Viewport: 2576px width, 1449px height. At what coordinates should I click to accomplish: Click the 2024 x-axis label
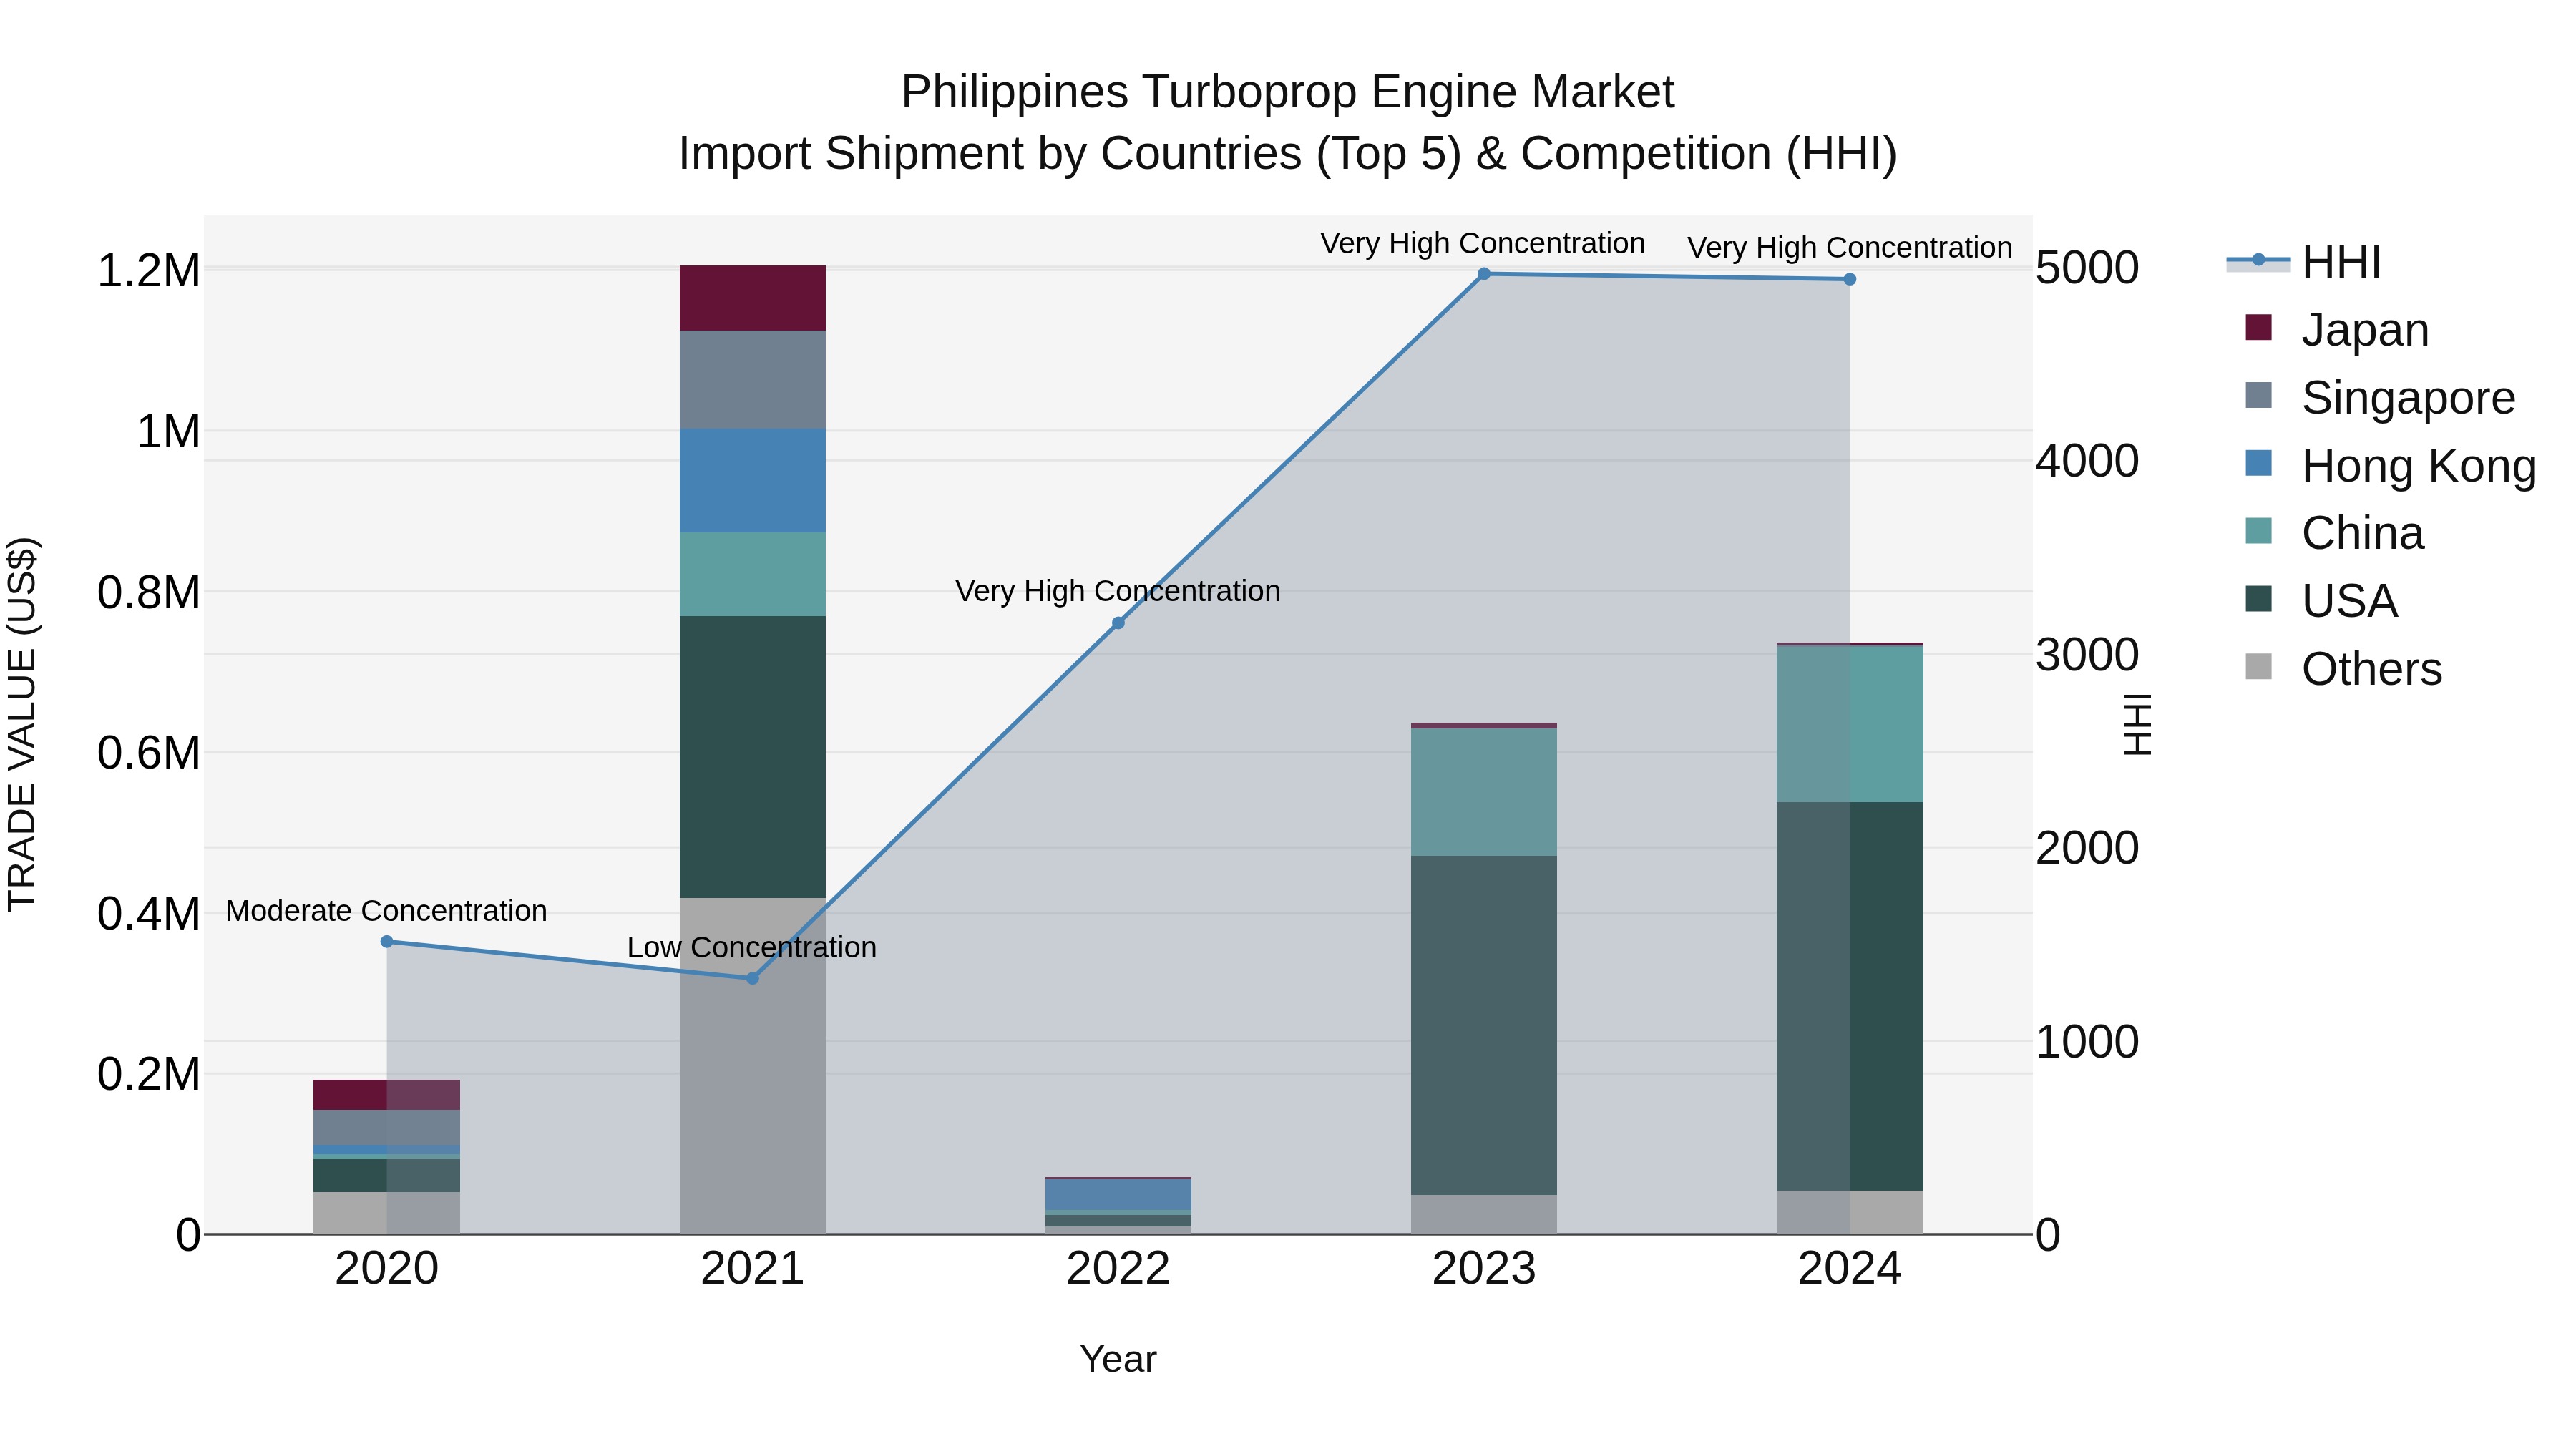pos(1849,1269)
